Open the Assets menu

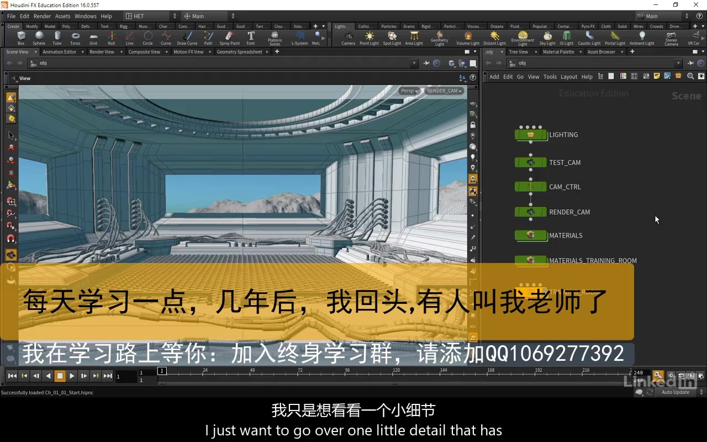[x=62, y=16]
